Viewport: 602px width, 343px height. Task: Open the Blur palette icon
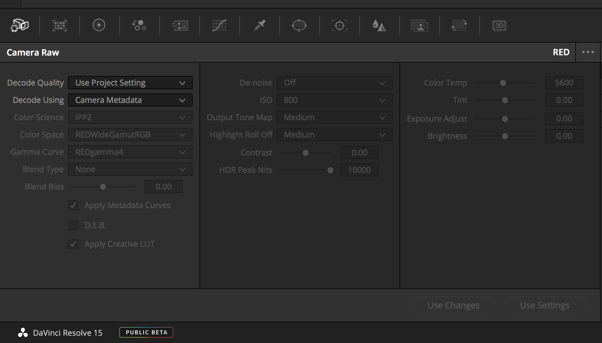pyautogui.click(x=379, y=25)
